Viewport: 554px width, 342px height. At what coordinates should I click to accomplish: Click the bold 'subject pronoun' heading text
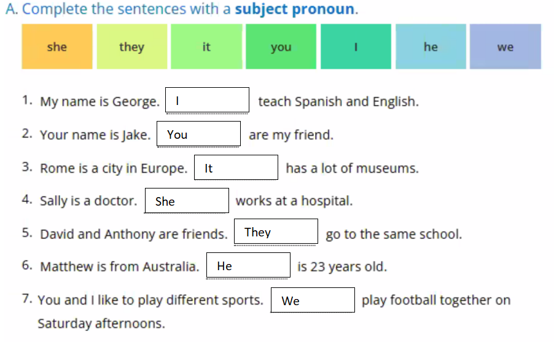pyautogui.click(x=295, y=9)
